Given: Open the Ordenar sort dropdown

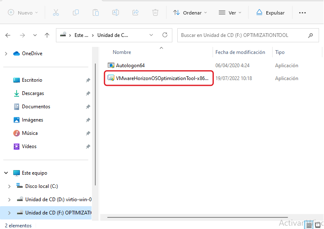Looking at the screenshot, I should click(x=190, y=13).
